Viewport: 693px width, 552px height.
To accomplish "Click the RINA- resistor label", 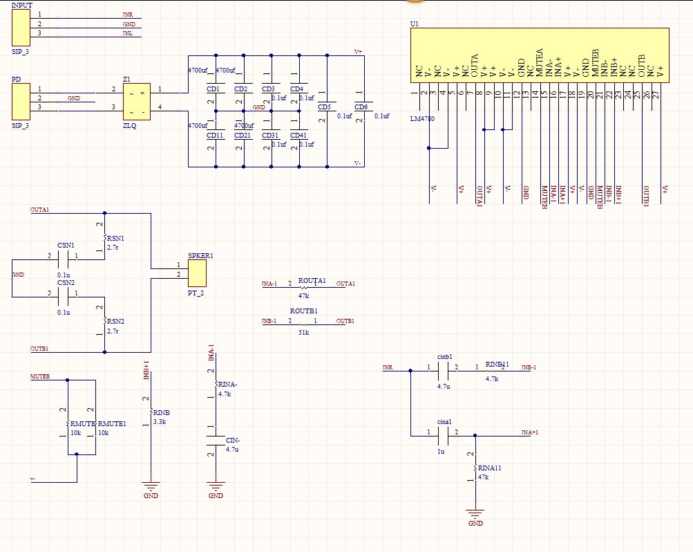I will coord(227,385).
